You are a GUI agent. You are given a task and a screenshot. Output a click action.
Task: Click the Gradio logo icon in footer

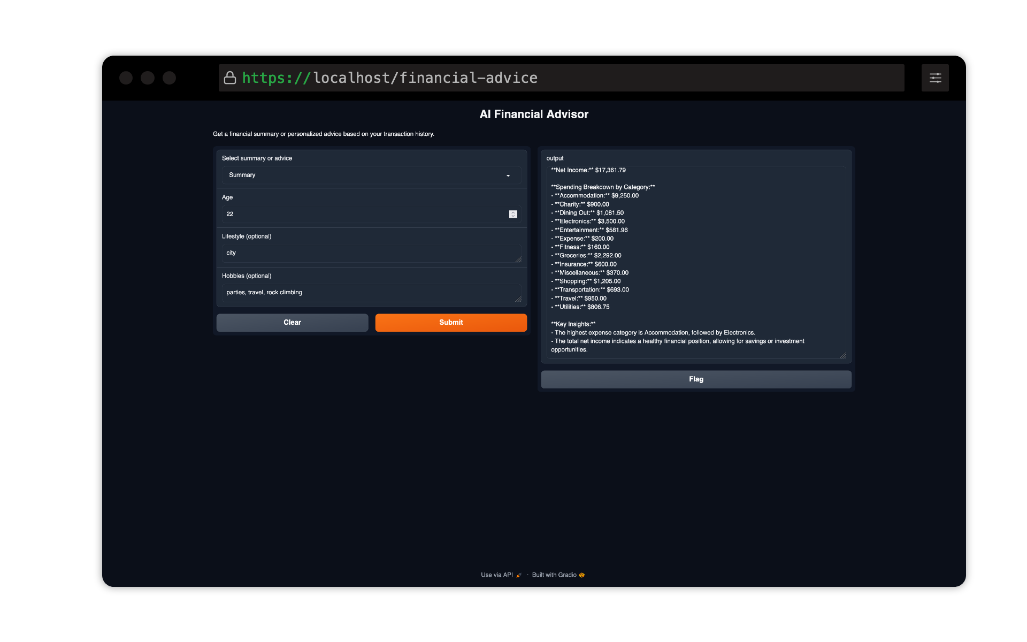582,575
